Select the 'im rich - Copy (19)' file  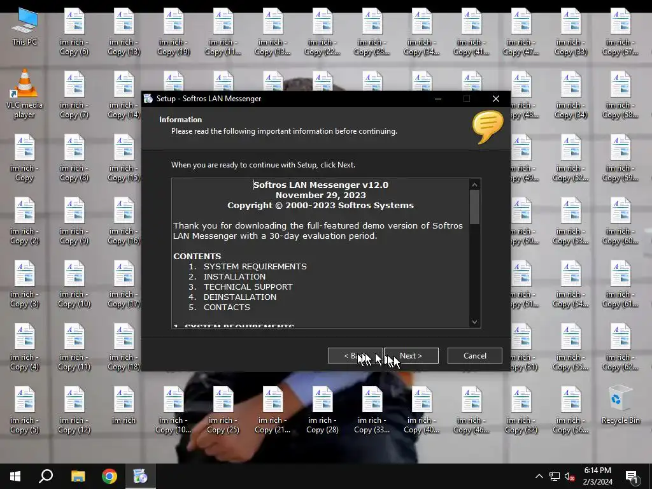coord(173,32)
